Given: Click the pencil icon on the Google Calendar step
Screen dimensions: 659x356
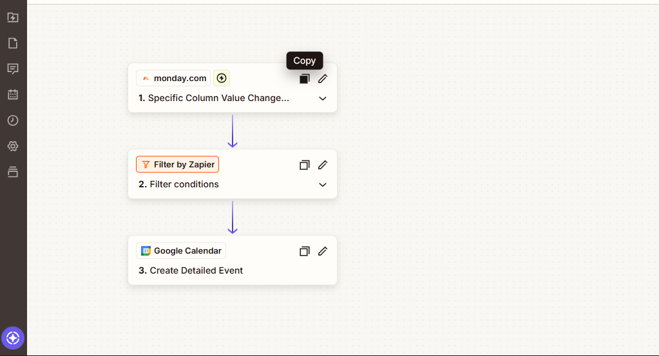Looking at the screenshot, I should (x=323, y=251).
